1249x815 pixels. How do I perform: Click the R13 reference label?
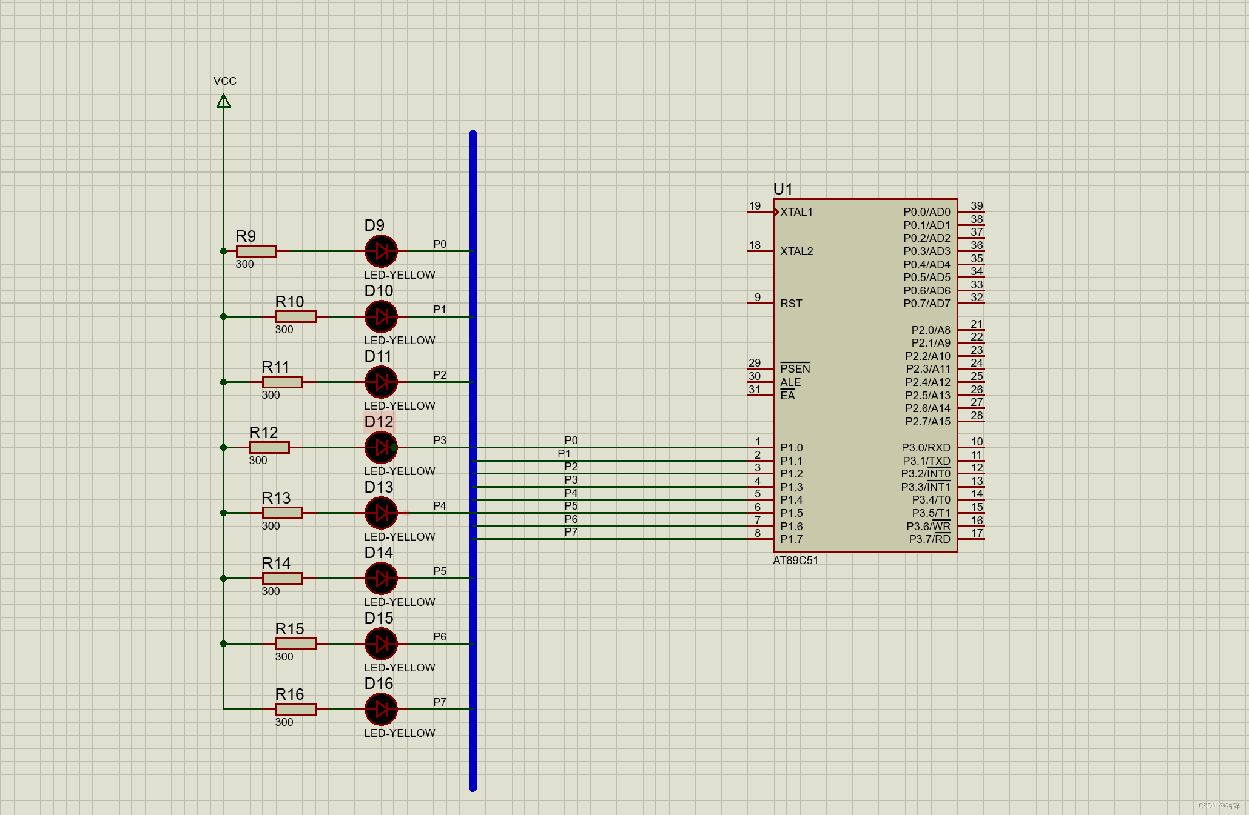[276, 497]
